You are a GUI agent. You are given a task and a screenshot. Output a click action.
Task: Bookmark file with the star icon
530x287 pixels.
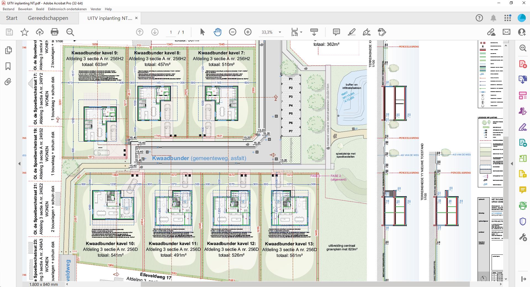coord(25,32)
